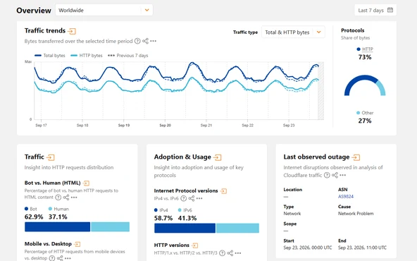Open more options for HTTP versions

click(238, 253)
